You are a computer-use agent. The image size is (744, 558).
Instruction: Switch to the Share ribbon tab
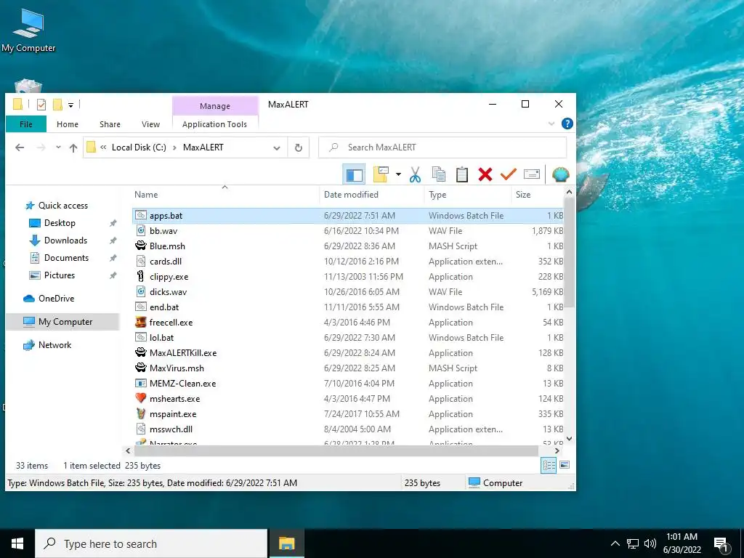[x=110, y=124]
